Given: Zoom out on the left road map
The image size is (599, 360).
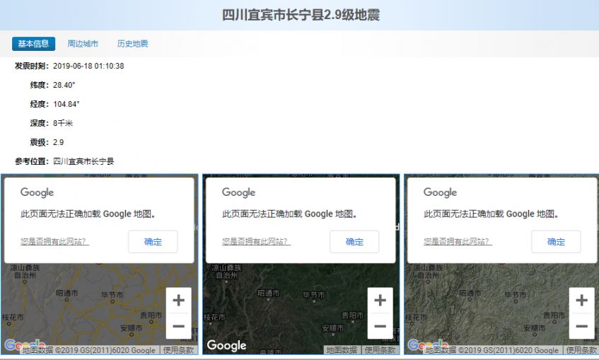Looking at the screenshot, I should pos(178,326).
